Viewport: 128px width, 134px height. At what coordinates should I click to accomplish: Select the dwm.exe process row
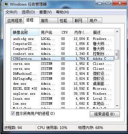pyautogui.click(x=63, y=84)
